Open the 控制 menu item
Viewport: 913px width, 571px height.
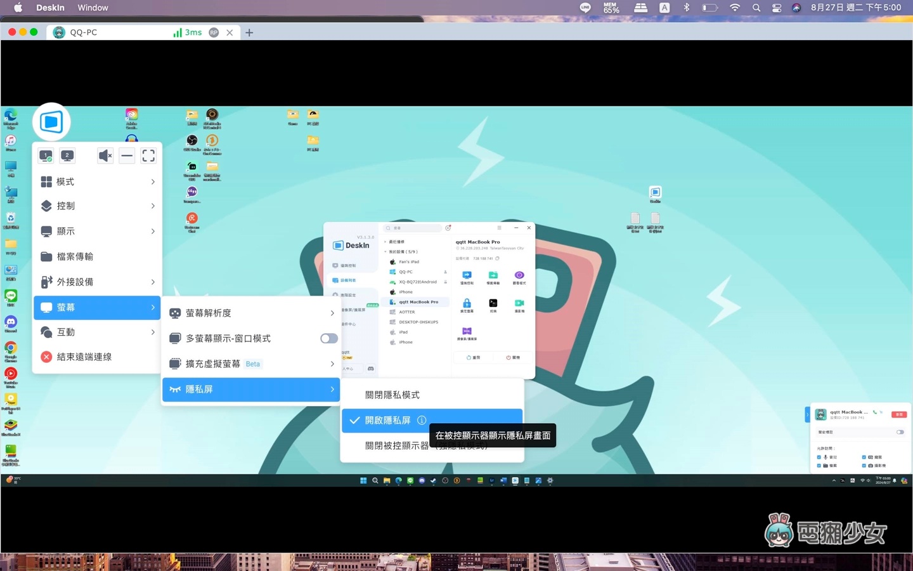pyautogui.click(x=97, y=206)
